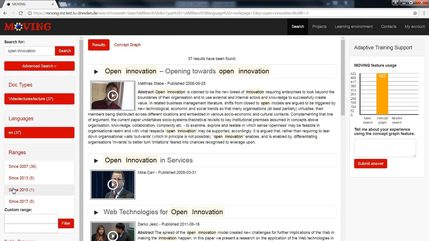Click the Submit answer button

[x=371, y=164]
